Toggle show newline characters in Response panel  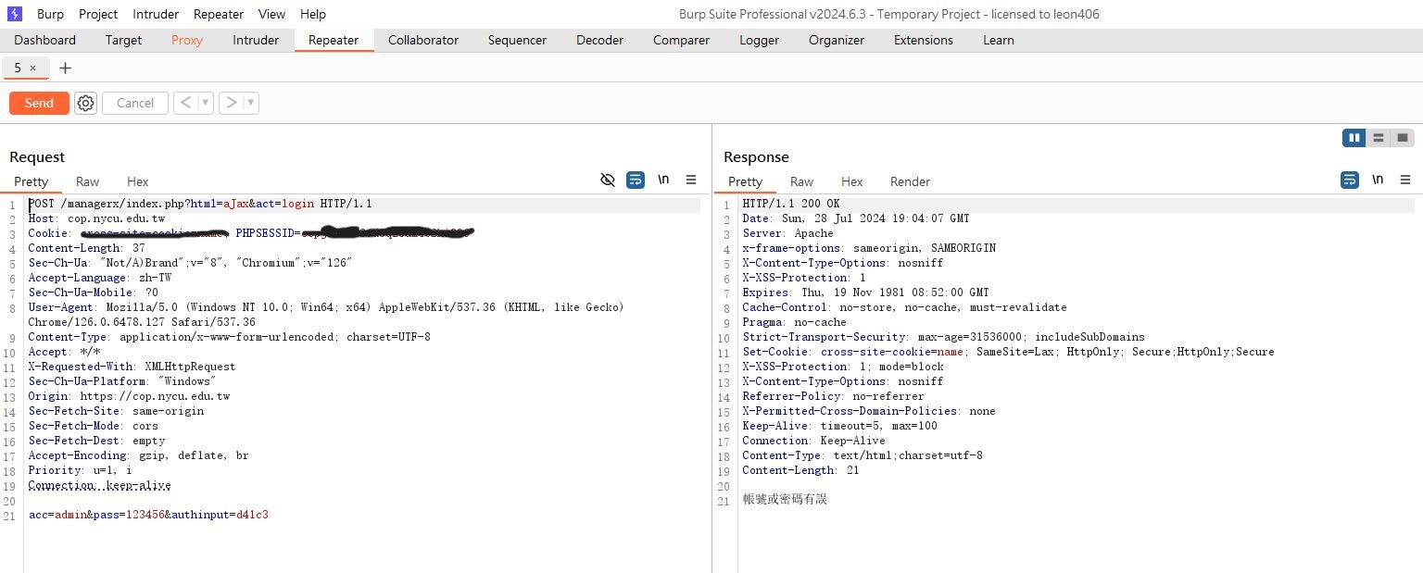(1378, 180)
